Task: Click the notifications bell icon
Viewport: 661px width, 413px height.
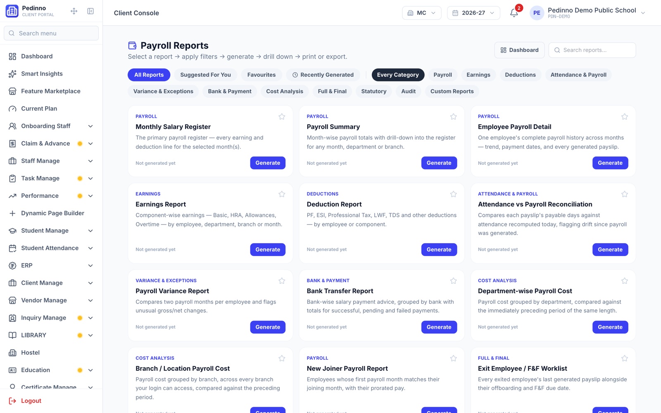Action: (514, 13)
